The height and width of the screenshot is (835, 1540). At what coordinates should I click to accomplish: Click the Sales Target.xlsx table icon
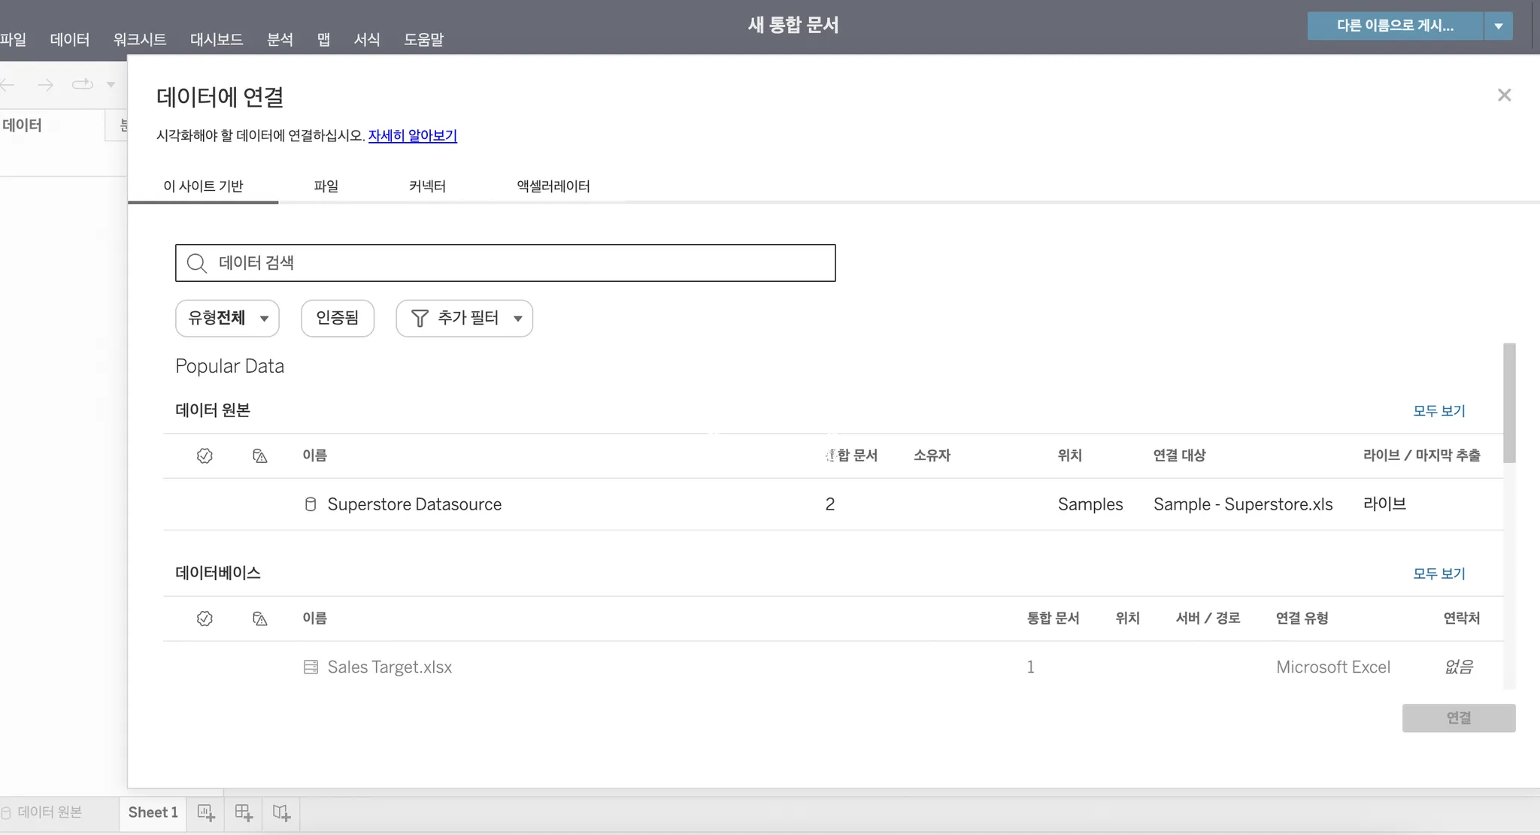coord(310,667)
